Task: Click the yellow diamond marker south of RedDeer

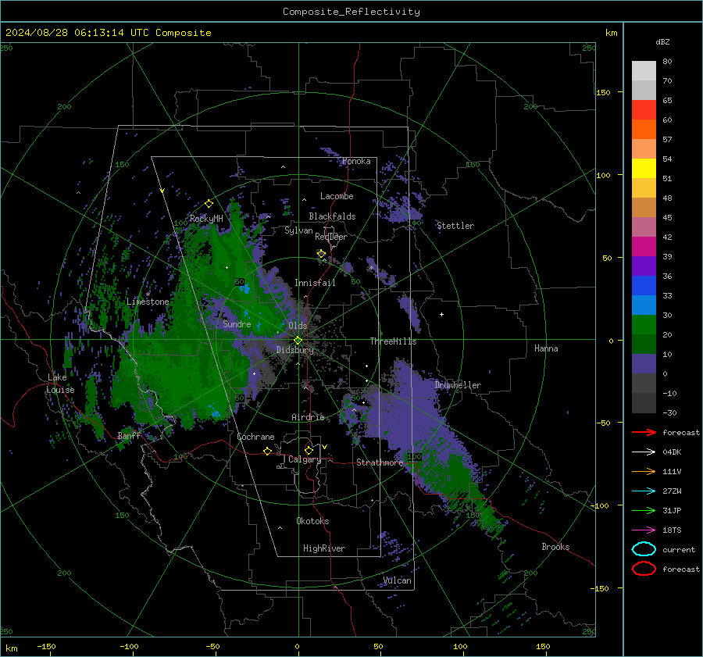Action: pos(322,254)
